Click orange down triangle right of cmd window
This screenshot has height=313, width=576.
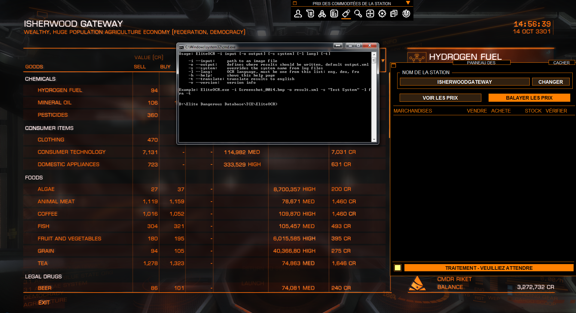pos(383,61)
